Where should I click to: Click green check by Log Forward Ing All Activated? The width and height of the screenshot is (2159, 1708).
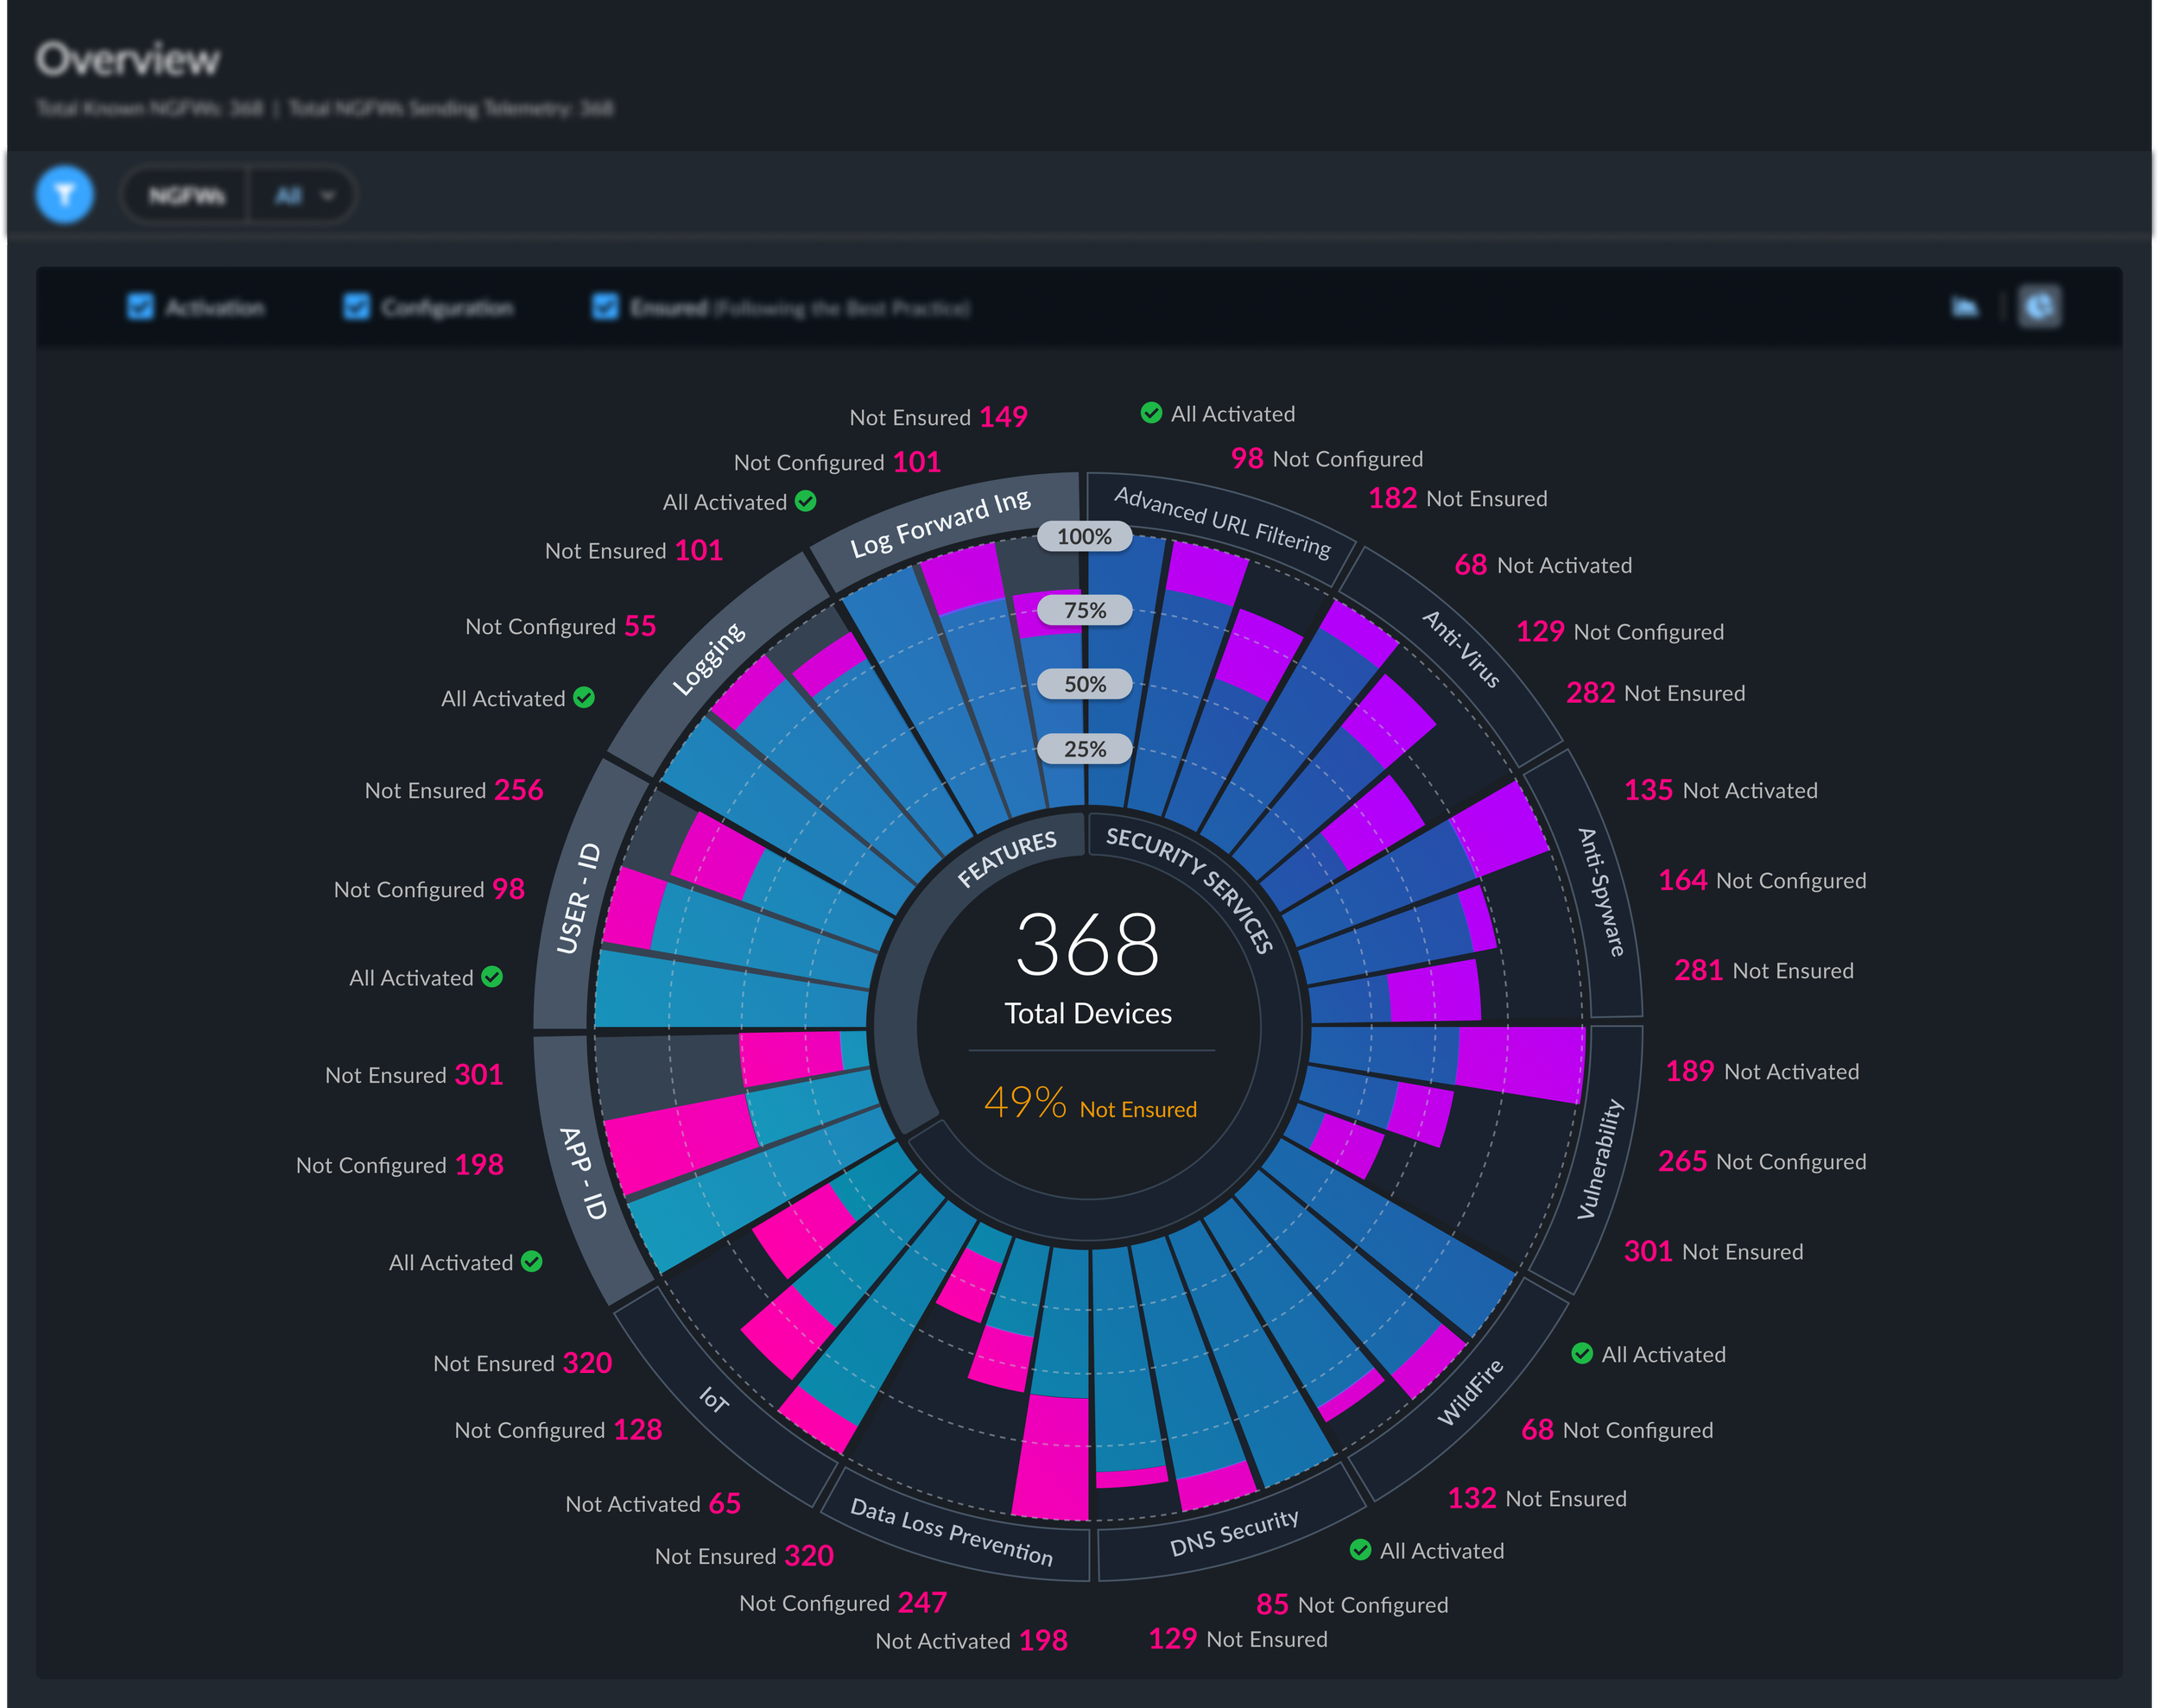(x=806, y=501)
